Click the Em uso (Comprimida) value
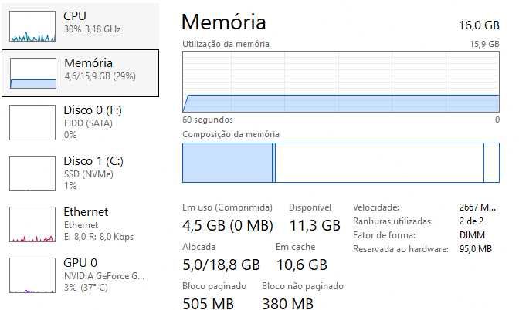The height and width of the screenshot is (310, 519). 226,225
